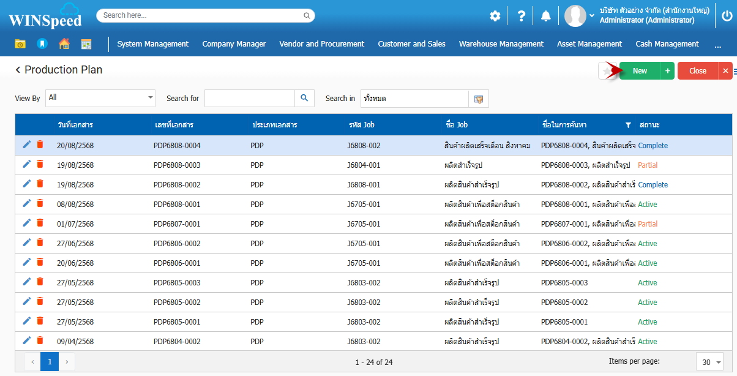Click the blue bookmark icon
The height and width of the screenshot is (376, 737).
(42, 44)
